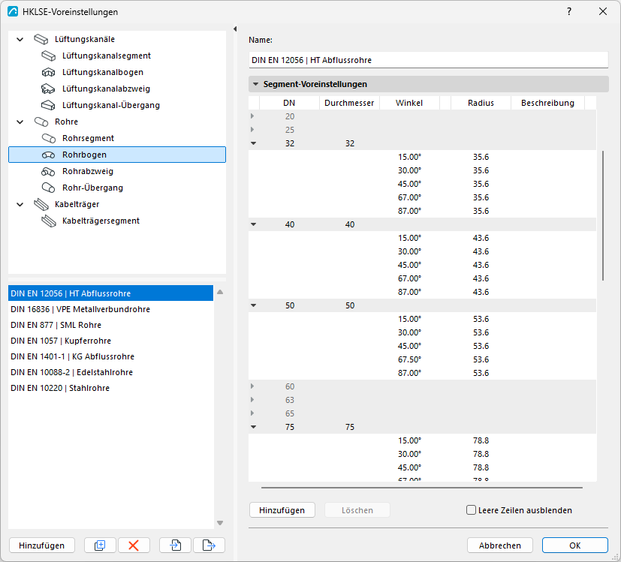The image size is (621, 562).
Task: Collapse the Segment-Voreinstellungen section
Action: [x=256, y=84]
